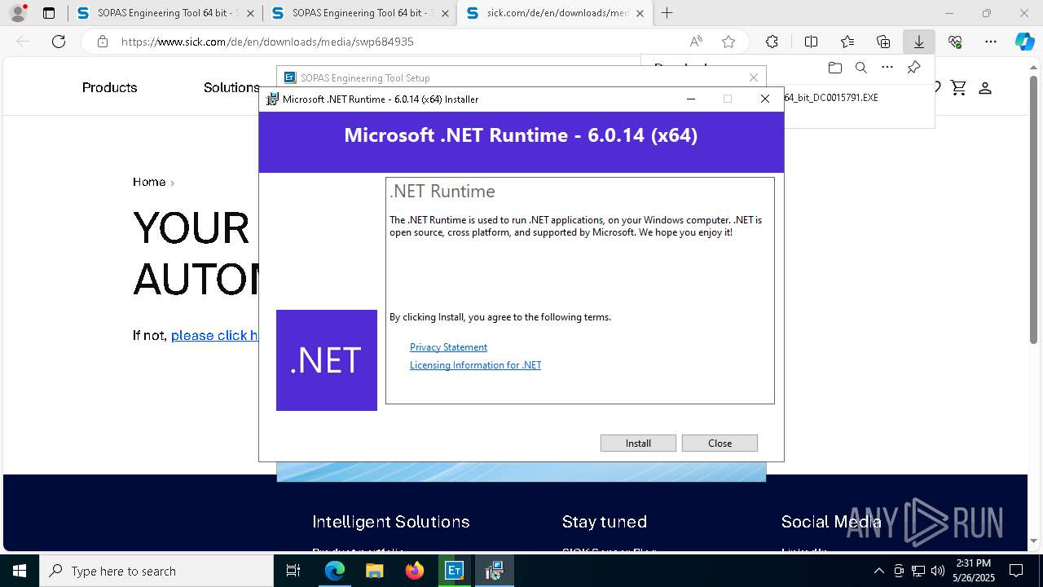Viewport: 1043px width, 587px height.
Task: Click the 'Stay tuned' footer heading
Action: pos(605,522)
